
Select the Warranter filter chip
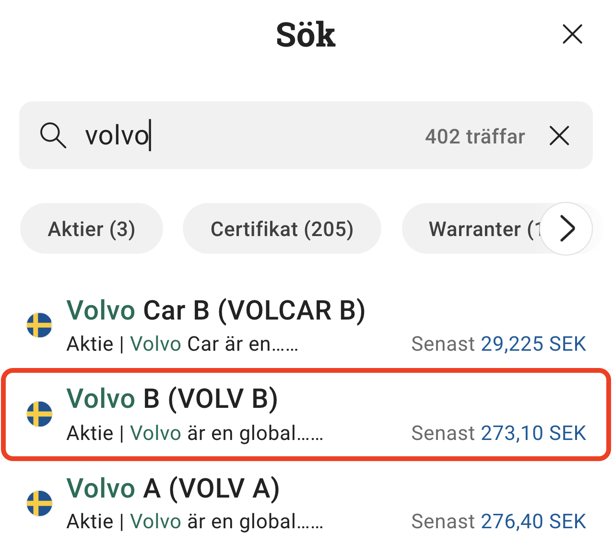[480, 229]
